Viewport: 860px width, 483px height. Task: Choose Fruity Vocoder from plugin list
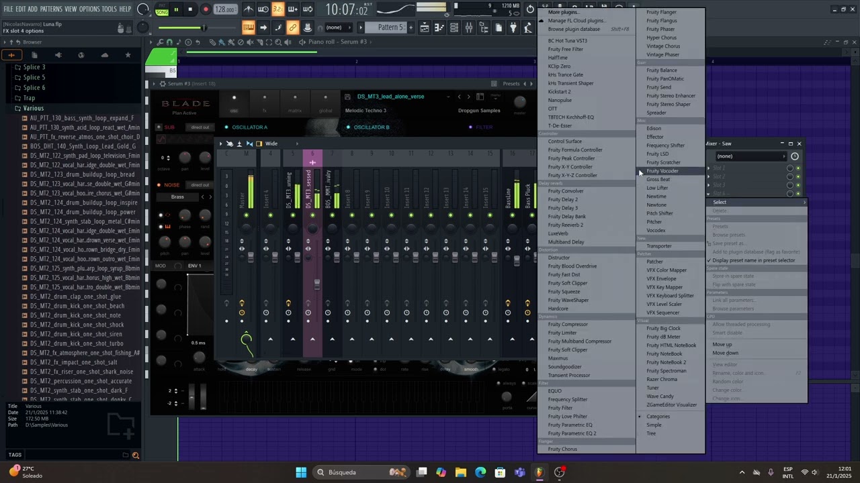[662, 171]
